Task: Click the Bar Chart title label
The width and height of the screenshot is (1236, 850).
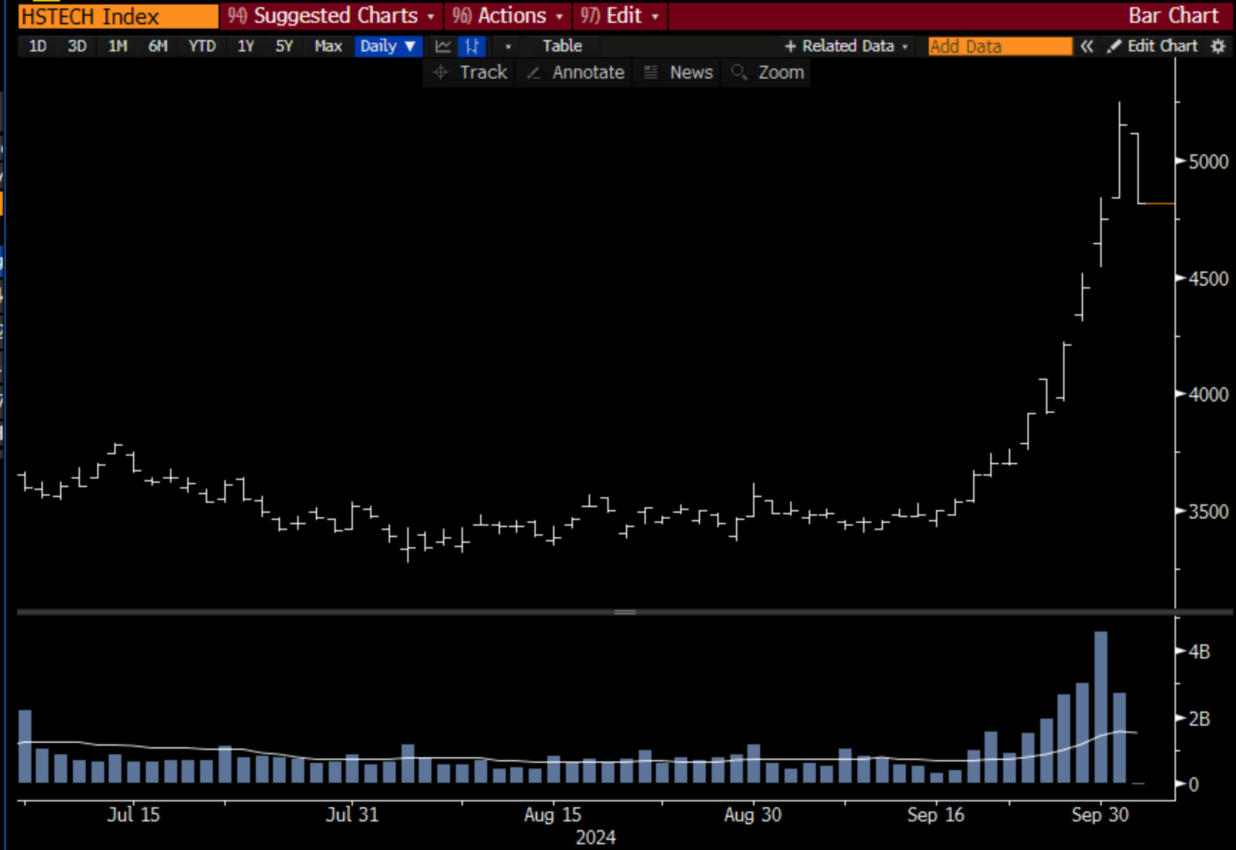Action: (x=1173, y=16)
